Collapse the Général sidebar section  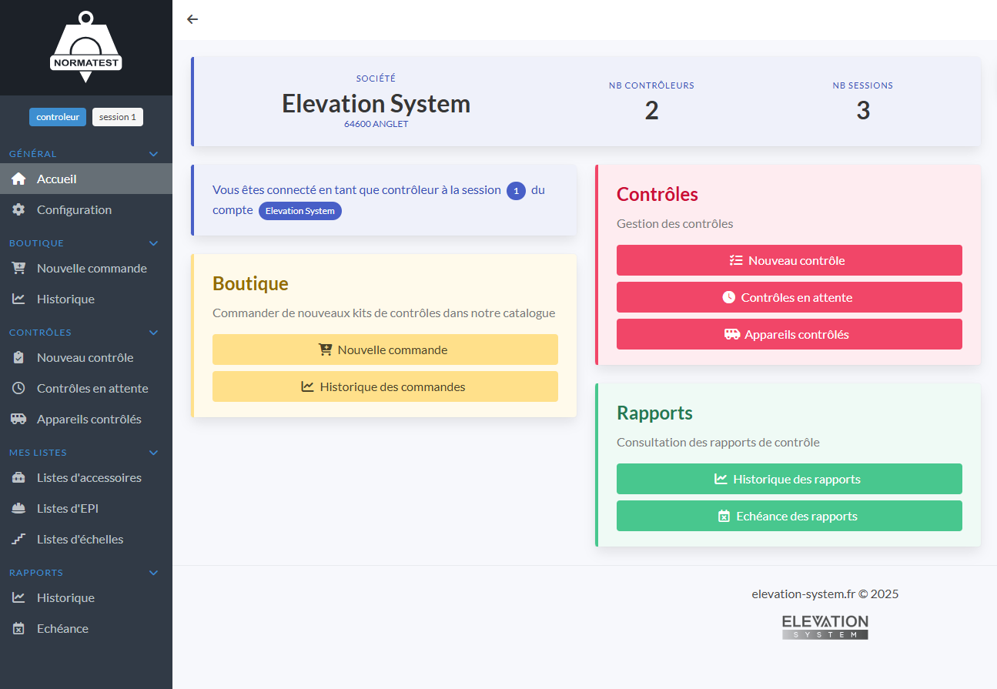click(153, 154)
